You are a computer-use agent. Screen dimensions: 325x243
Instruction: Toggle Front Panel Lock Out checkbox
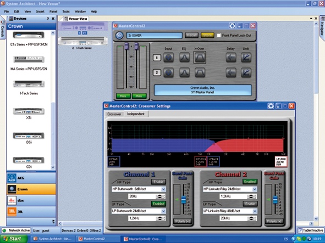(219, 35)
